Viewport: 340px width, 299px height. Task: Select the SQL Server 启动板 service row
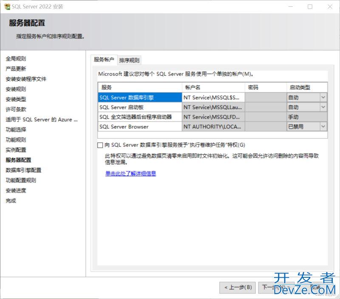pyautogui.click(x=140, y=107)
